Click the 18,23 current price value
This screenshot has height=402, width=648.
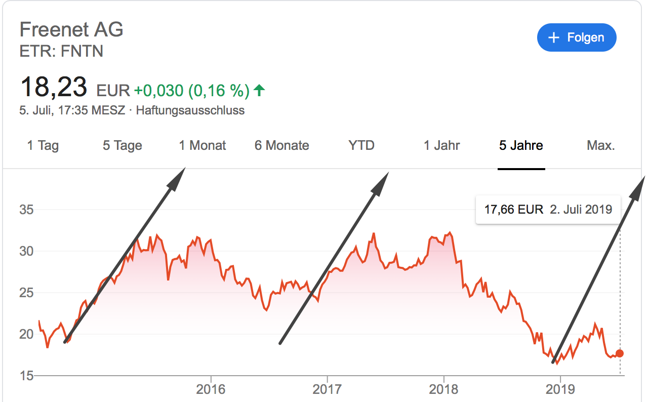click(x=54, y=87)
